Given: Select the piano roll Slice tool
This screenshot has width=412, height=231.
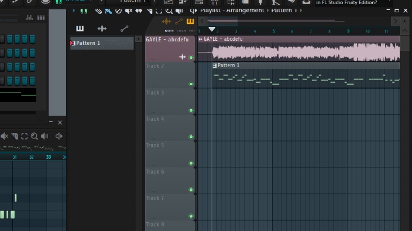Looking at the screenshot, I should coord(15,136).
